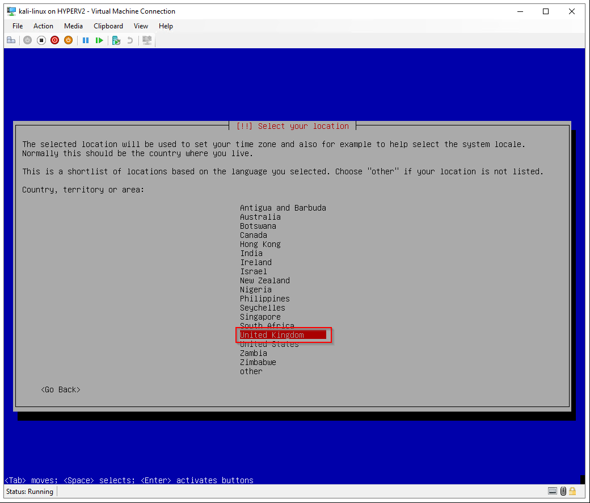Create a checkpoint with the toolbar icon
The image size is (590, 503).
click(116, 40)
